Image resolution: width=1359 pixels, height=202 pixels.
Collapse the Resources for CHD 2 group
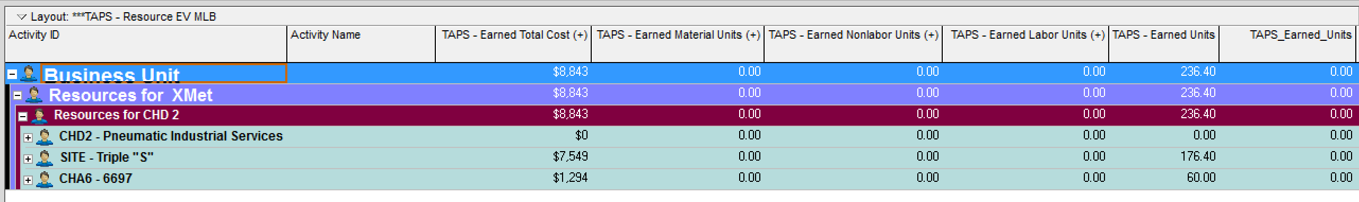[23, 116]
